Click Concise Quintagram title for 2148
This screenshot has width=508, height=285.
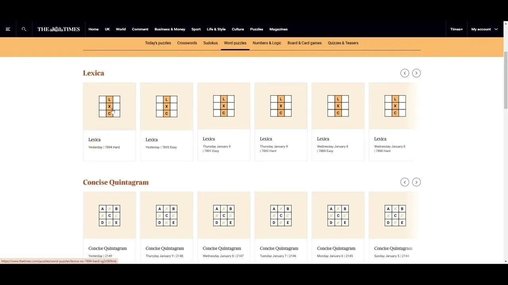tap(165, 249)
